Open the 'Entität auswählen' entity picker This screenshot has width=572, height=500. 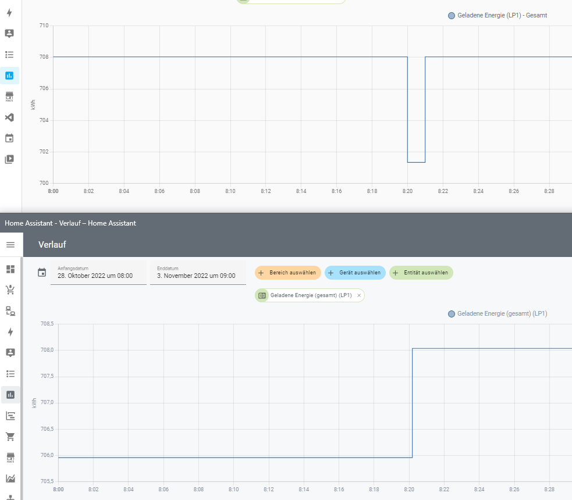point(421,273)
